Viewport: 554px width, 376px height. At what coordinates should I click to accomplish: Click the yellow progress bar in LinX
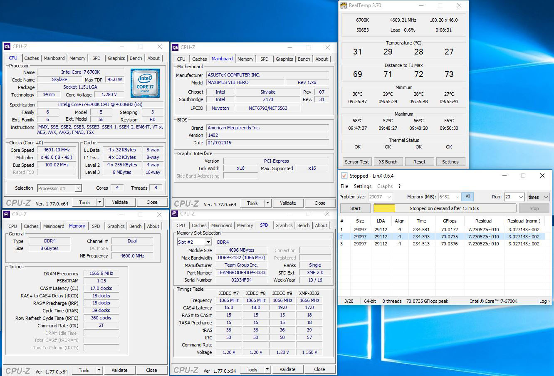pos(384,208)
